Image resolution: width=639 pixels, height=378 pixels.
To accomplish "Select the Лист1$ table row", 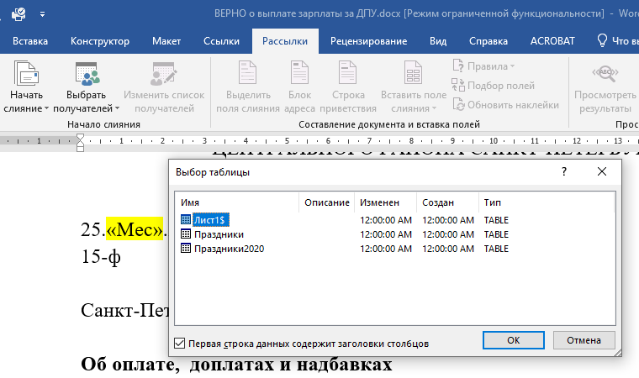I will tap(394, 220).
